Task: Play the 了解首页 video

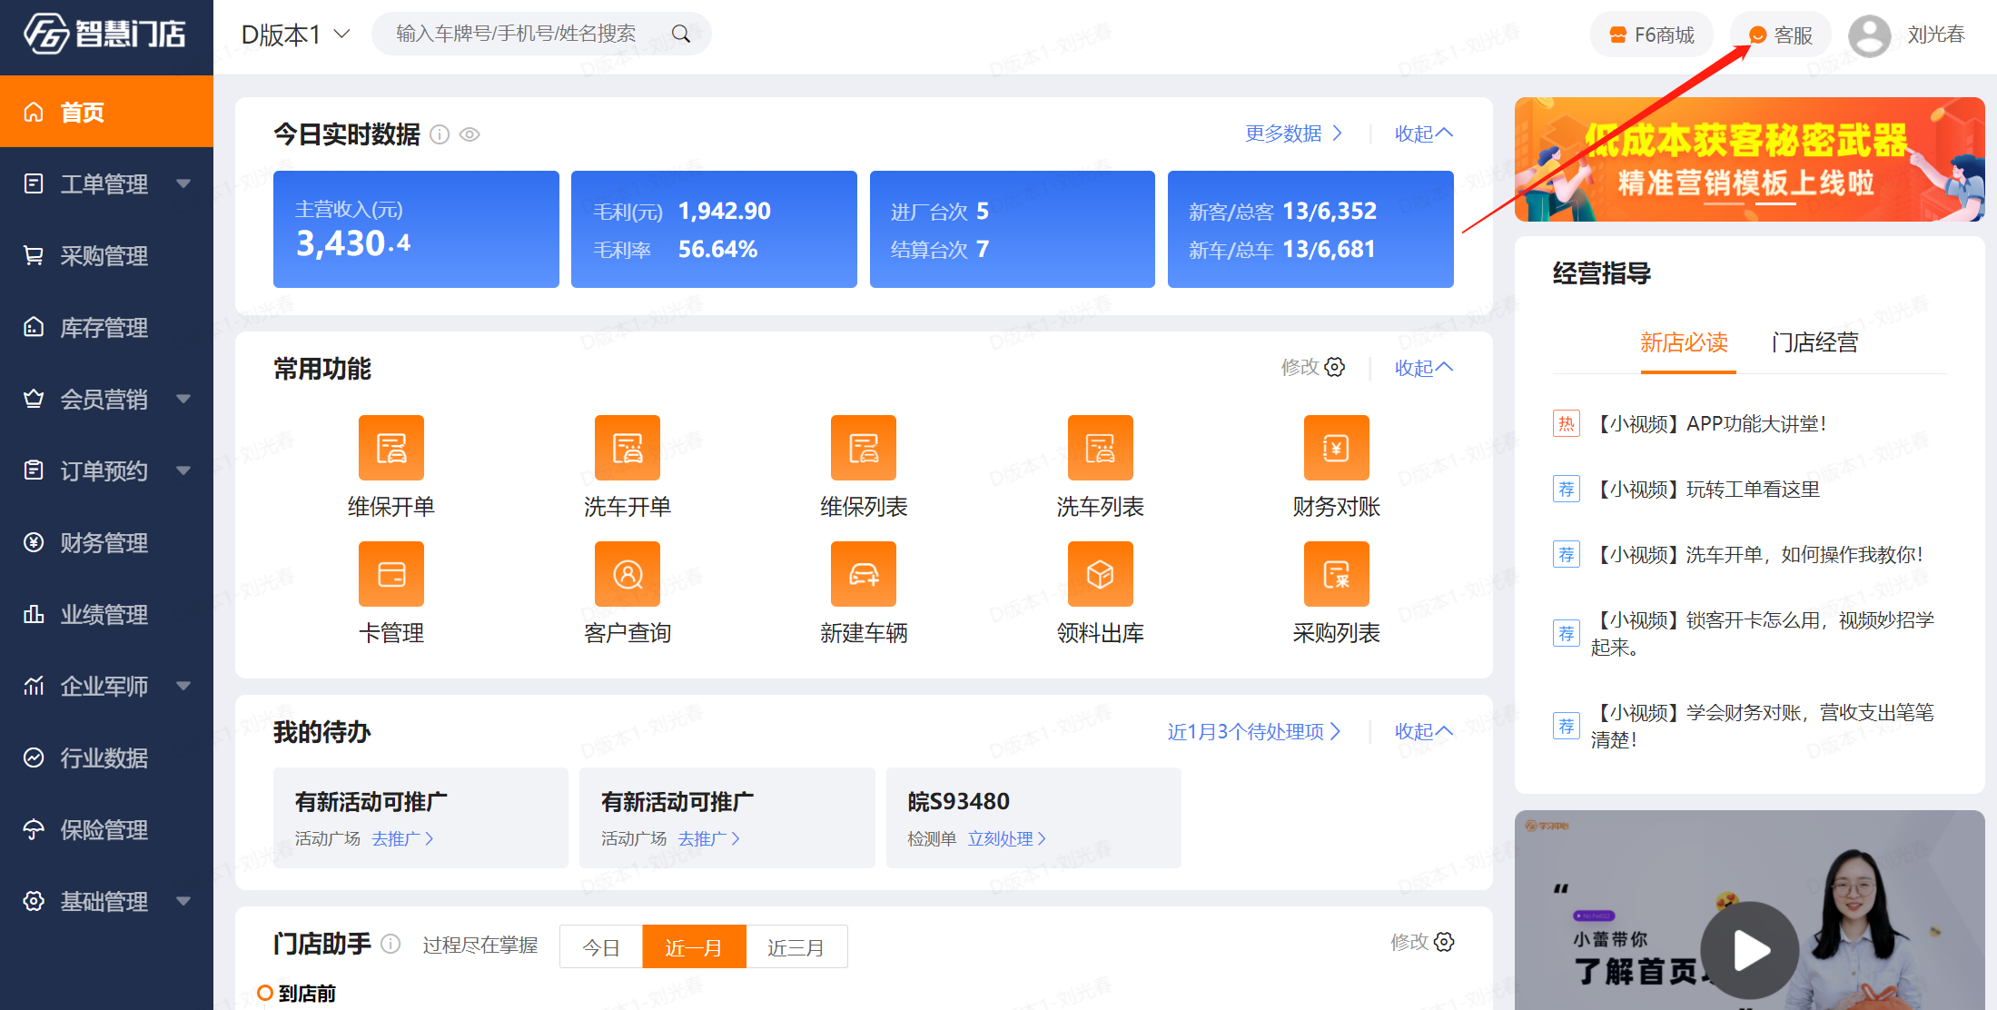Action: (1750, 950)
